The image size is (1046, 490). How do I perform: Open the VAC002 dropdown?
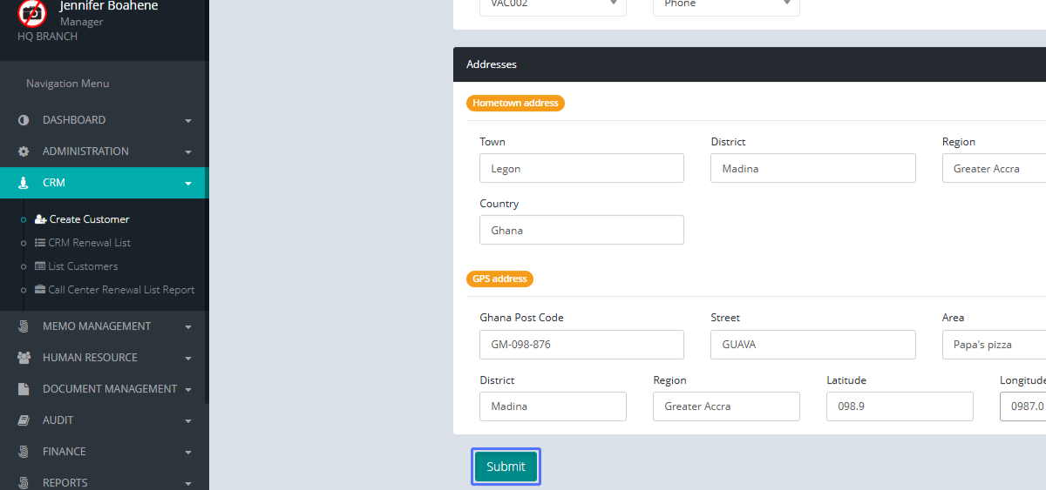[x=553, y=5]
